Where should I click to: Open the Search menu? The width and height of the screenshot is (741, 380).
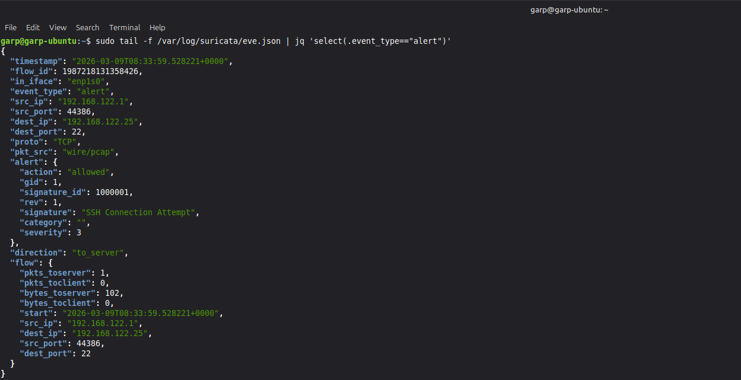pos(87,27)
